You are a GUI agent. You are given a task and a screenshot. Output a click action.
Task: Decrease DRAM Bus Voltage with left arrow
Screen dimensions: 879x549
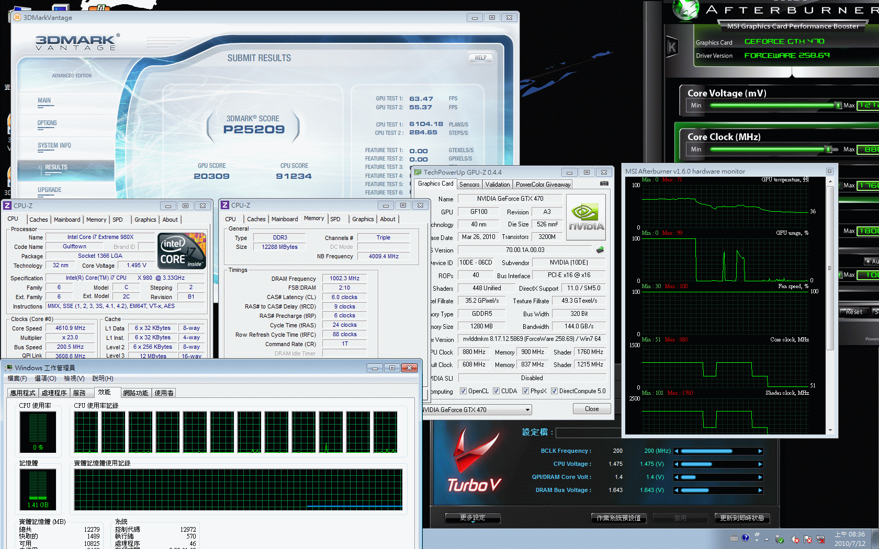677,490
